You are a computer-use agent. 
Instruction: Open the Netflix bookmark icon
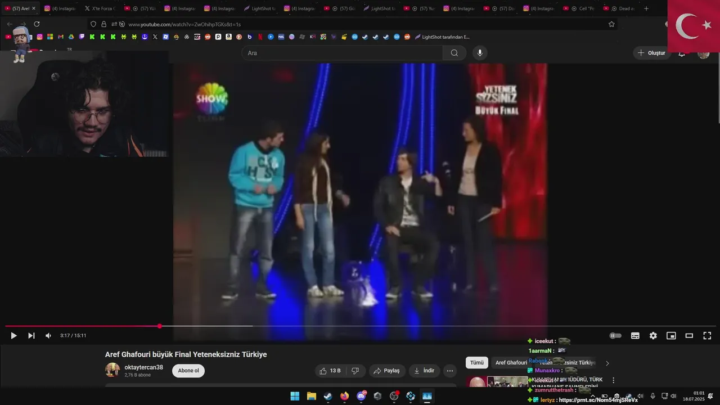(x=260, y=37)
